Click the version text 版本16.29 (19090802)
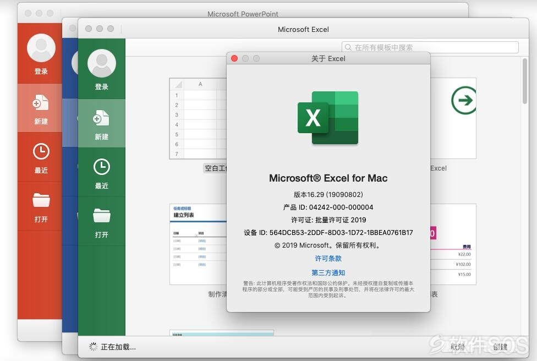 click(328, 195)
